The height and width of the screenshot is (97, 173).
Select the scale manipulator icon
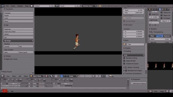tap(67, 76)
